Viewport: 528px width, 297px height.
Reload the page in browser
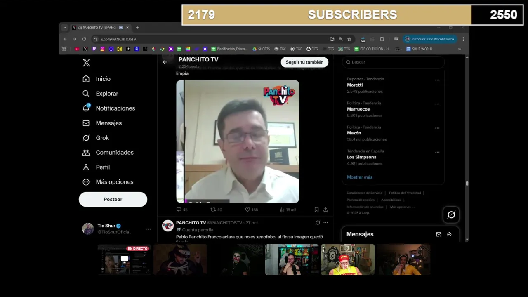click(84, 39)
